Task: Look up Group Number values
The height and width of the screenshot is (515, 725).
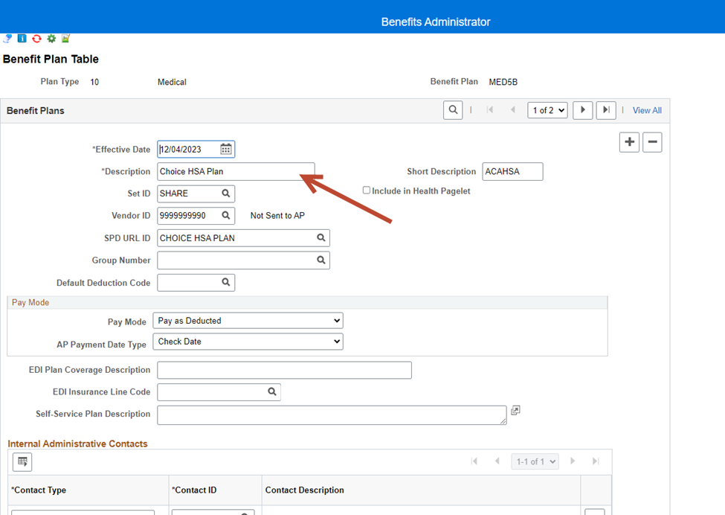Action: pyautogui.click(x=321, y=260)
